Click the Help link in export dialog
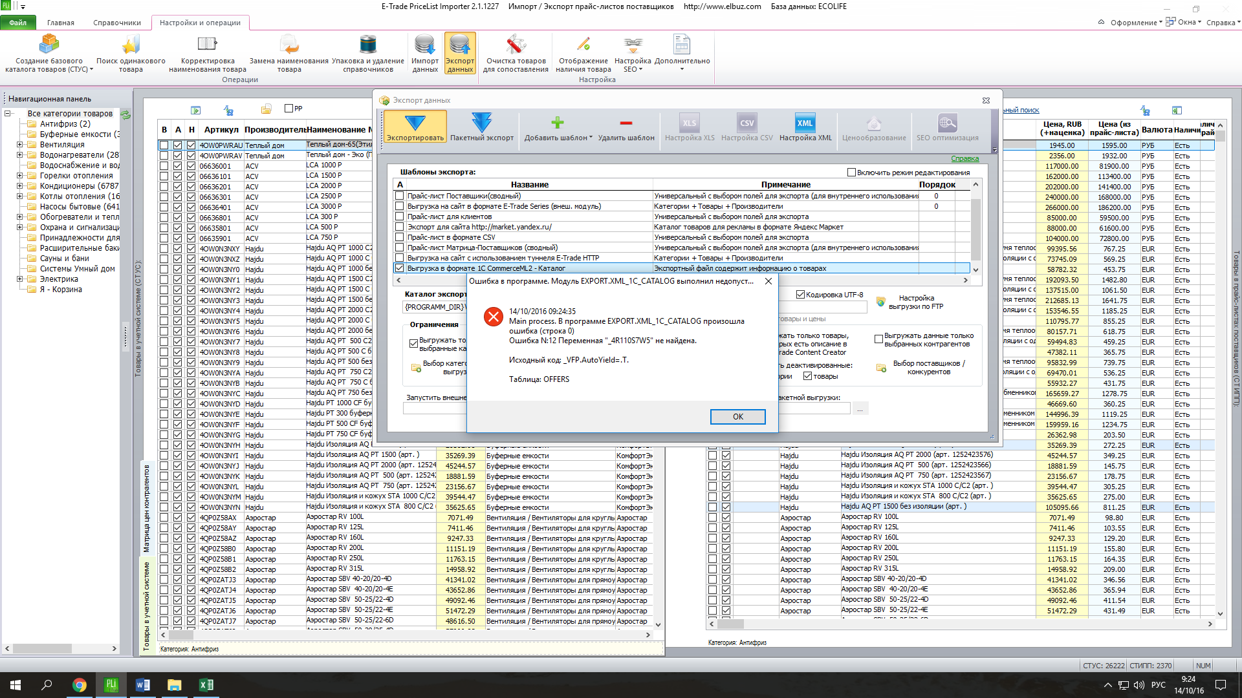Image resolution: width=1242 pixels, height=698 pixels. (964, 159)
